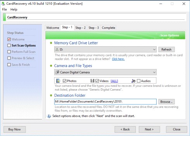This screenshot has height=145, width=190.
Task: Enable the Audios checkbox
Action: [138, 81]
